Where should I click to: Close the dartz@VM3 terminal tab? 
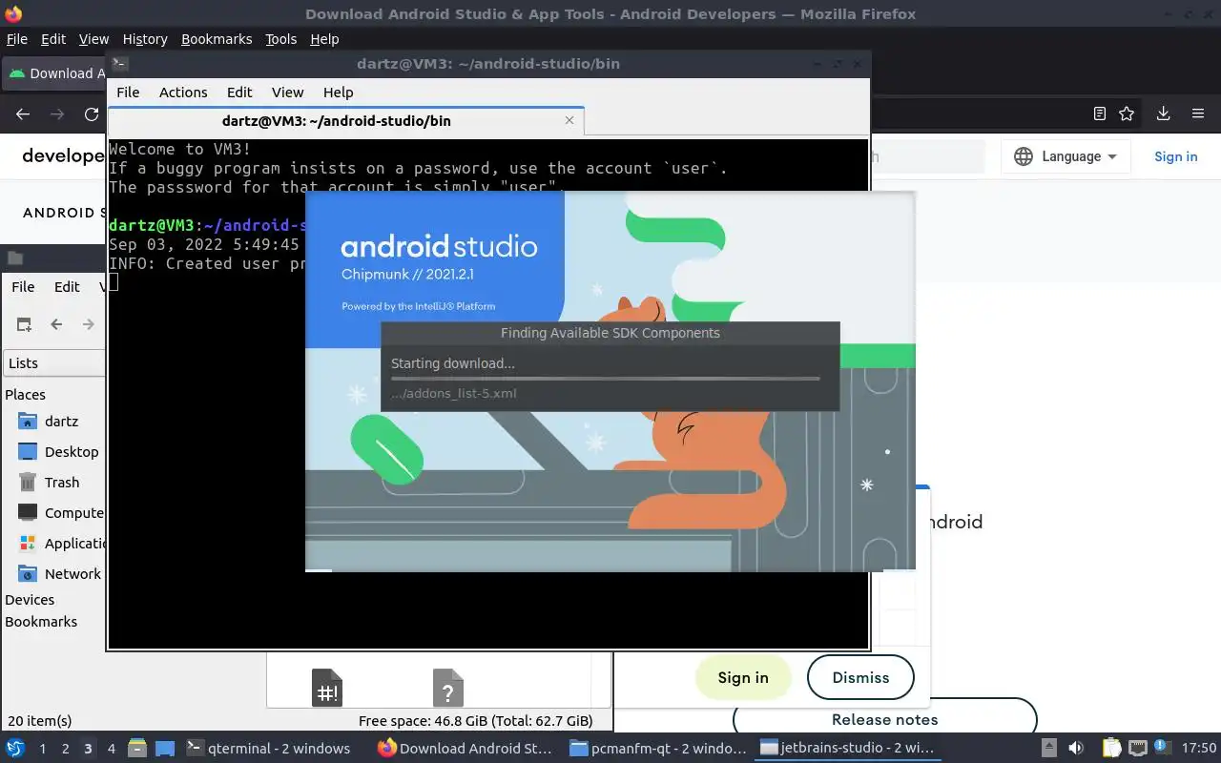(569, 120)
